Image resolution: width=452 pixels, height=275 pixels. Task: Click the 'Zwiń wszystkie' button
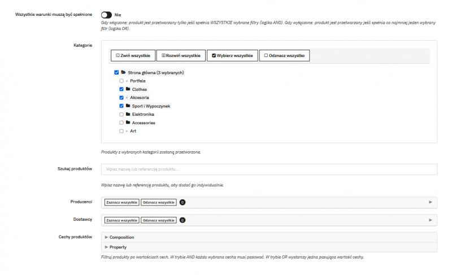(x=133, y=55)
